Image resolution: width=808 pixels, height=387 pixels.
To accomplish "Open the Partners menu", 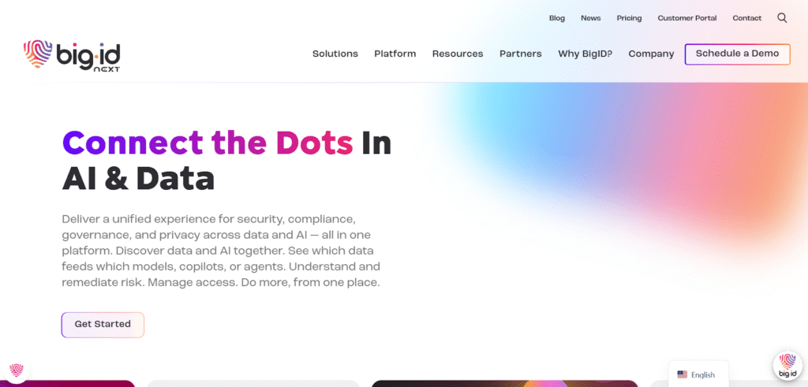I will (x=521, y=54).
